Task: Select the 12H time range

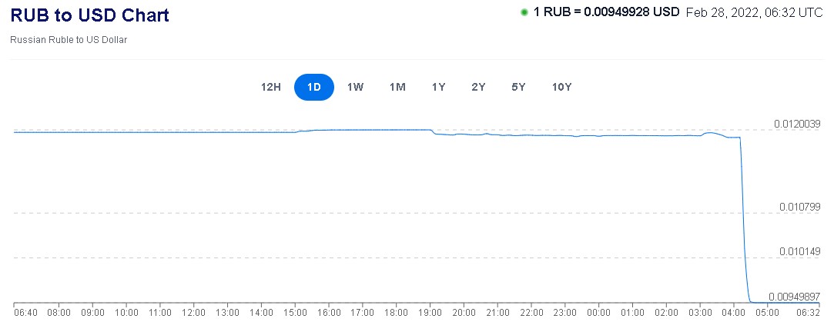Action: [271, 87]
